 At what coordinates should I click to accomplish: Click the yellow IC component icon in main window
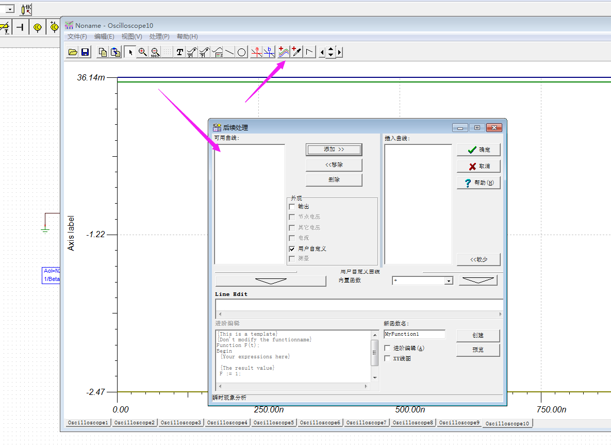click(x=38, y=27)
